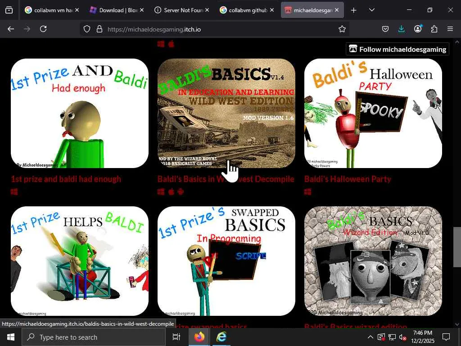The height and width of the screenshot is (346, 461).
Task: Open Task View on the taskbar
Action: [x=176, y=337]
